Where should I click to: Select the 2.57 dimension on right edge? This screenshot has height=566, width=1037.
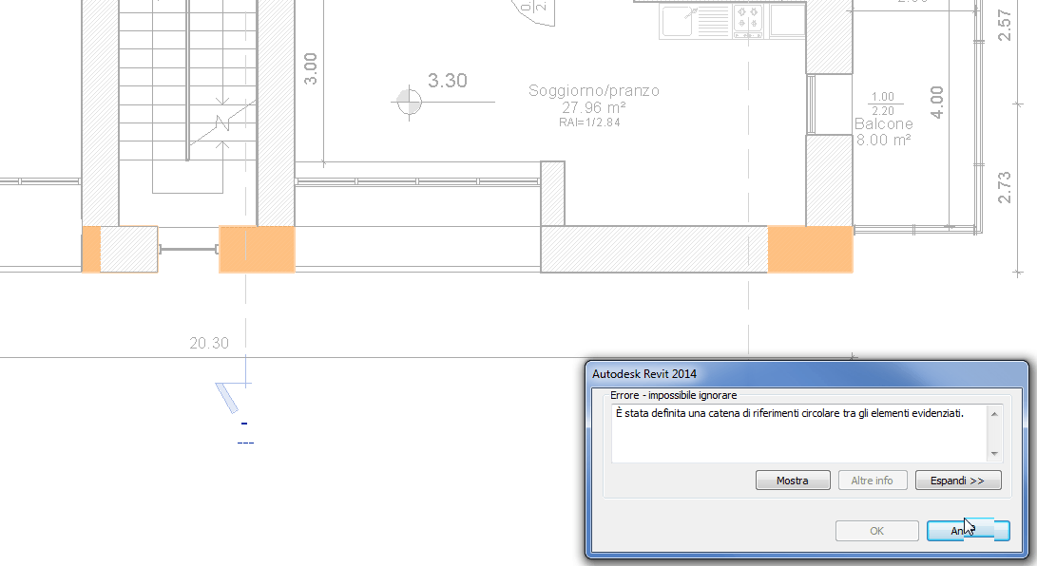[1004, 25]
